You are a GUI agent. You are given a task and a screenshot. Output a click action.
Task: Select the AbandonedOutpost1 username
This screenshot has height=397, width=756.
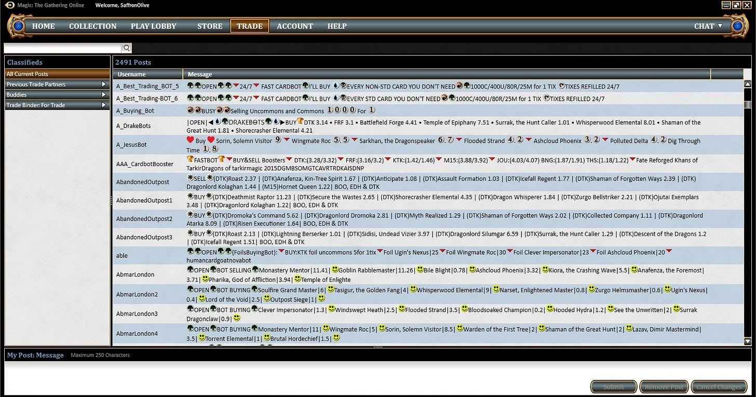click(144, 200)
